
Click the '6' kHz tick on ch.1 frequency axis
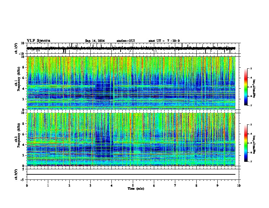coord(24,78)
